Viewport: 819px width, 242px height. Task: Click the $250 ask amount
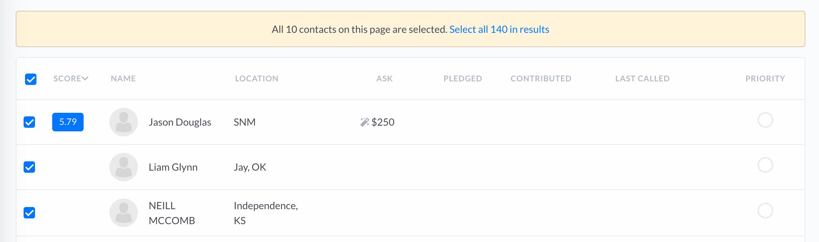(x=383, y=122)
